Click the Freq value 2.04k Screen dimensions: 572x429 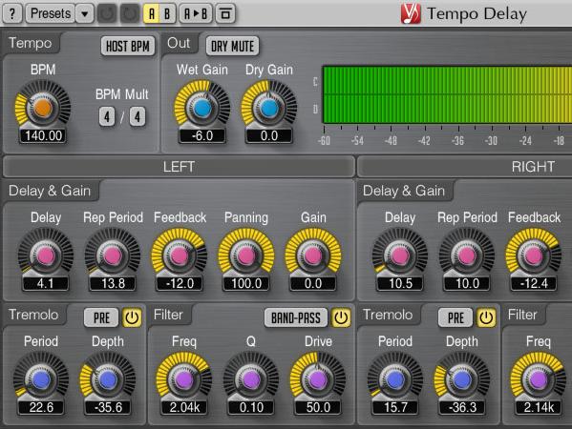(184, 407)
